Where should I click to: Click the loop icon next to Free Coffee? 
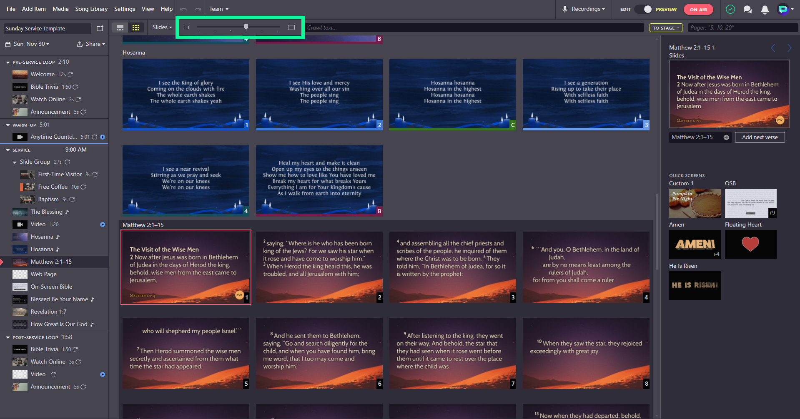[83, 187]
